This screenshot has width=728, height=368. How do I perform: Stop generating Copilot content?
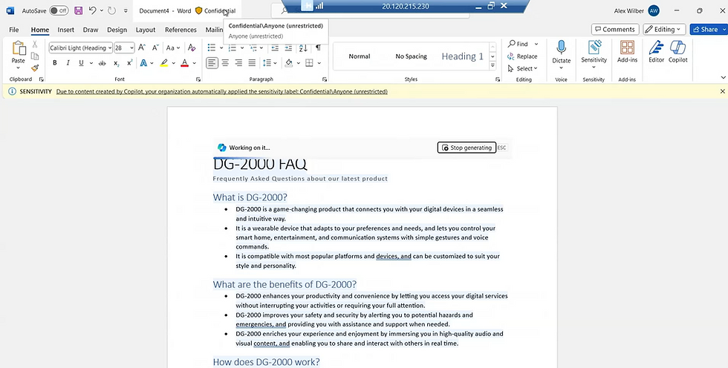click(467, 148)
